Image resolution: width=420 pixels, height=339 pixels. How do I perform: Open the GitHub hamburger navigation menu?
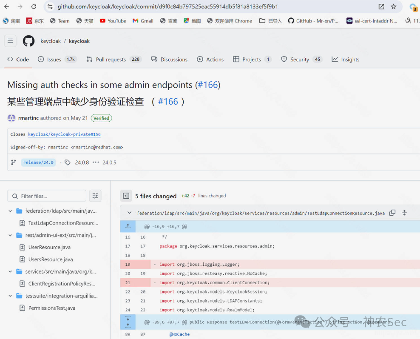(x=10, y=41)
